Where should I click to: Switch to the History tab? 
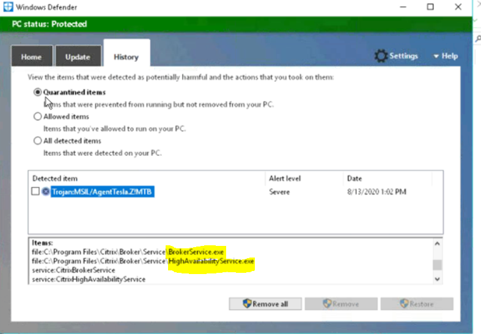tap(127, 53)
